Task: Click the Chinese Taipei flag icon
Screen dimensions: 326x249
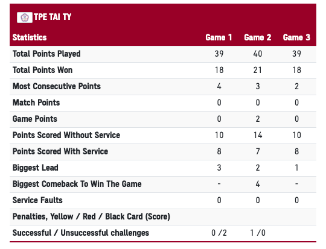Action: tap(25, 17)
